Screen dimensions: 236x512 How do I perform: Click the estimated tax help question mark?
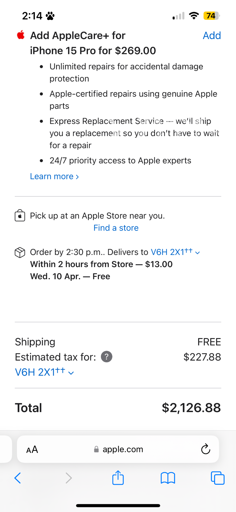tap(106, 357)
